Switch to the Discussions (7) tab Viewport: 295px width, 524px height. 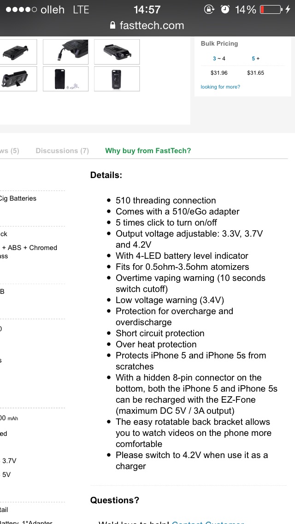[62, 151]
